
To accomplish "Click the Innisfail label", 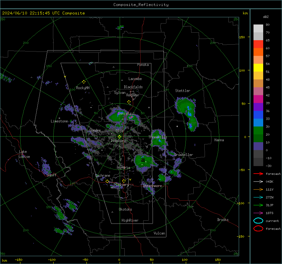I will pyautogui.click(x=126, y=114).
